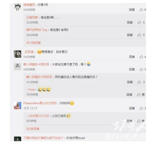View the dog avatar next to 男根虽好 comment
Image resolution: width=162 pixels, height=142 pixels.
[17, 54]
